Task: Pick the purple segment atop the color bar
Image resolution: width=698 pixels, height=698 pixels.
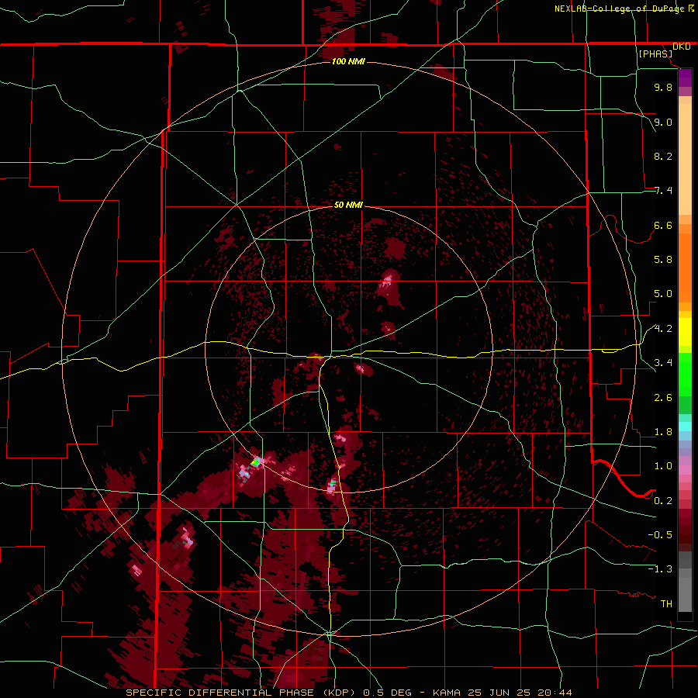Action: pos(685,78)
